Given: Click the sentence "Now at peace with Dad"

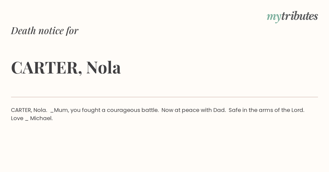Looking at the screenshot, I should [194, 110].
